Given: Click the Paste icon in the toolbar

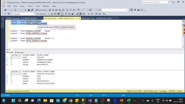Looking at the screenshot, I should point(74,10).
